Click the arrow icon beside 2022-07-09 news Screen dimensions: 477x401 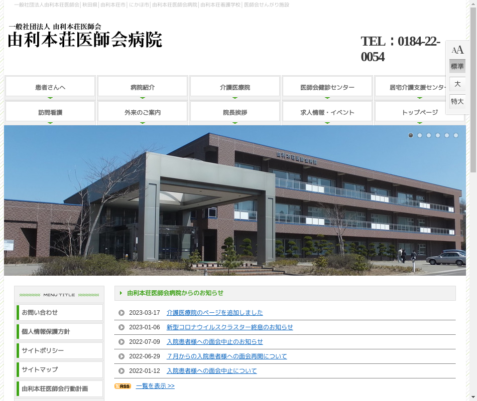(x=122, y=342)
